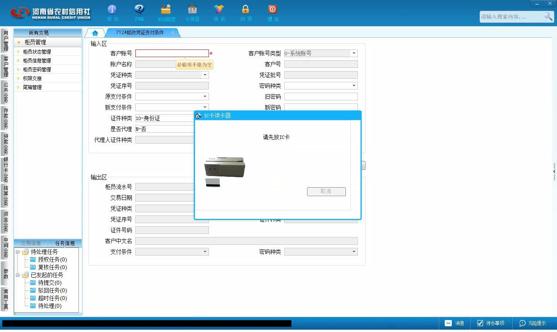Screen dimensions: 557x332
Task: Click the 所有交易 header button
Action: tap(48, 33)
